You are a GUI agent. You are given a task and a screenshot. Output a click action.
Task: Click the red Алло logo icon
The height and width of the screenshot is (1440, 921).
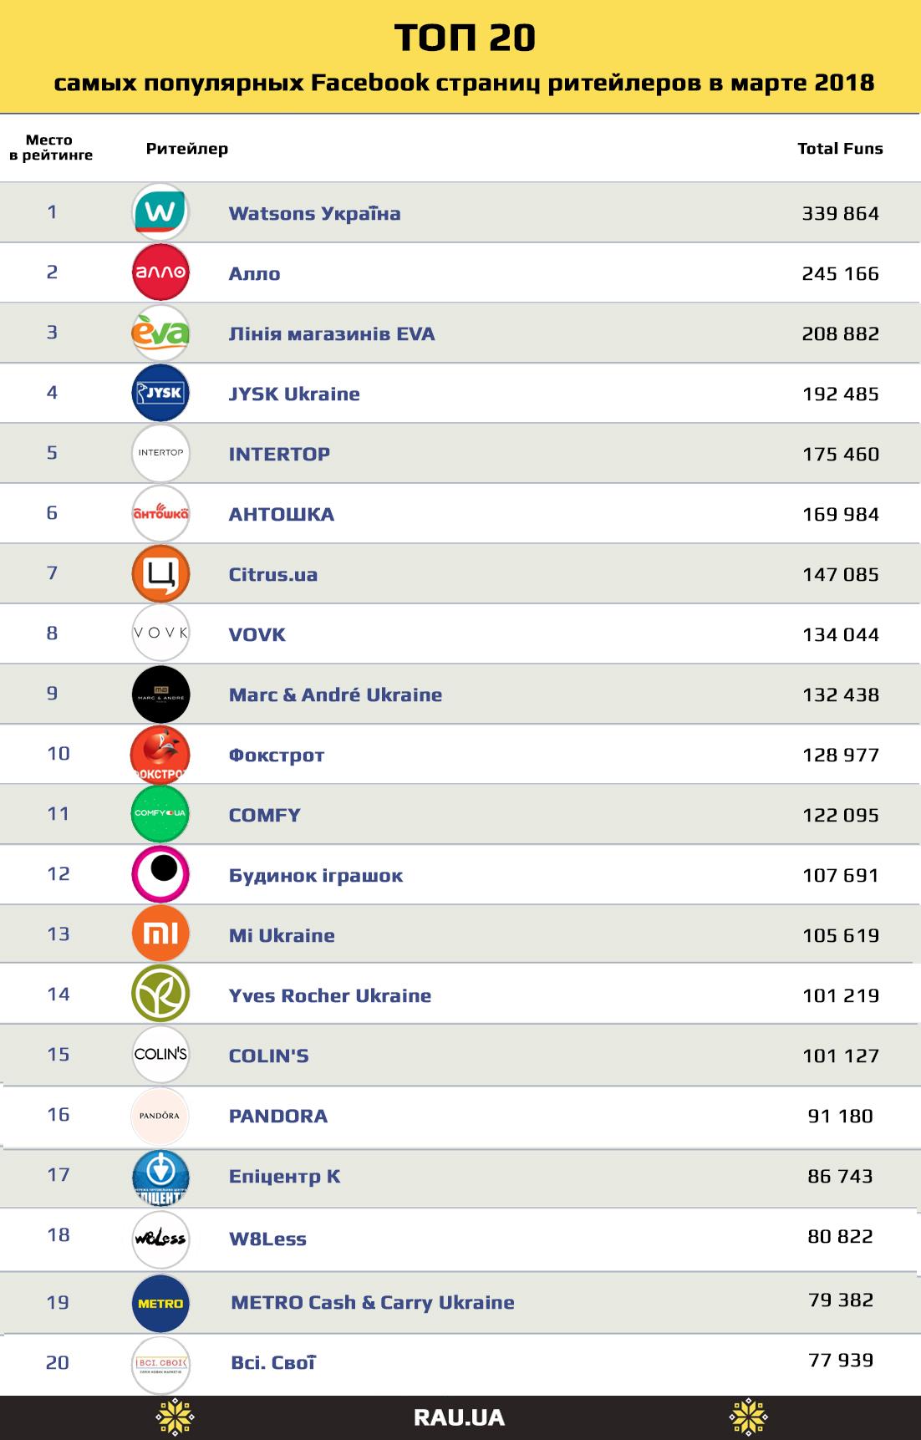160,272
